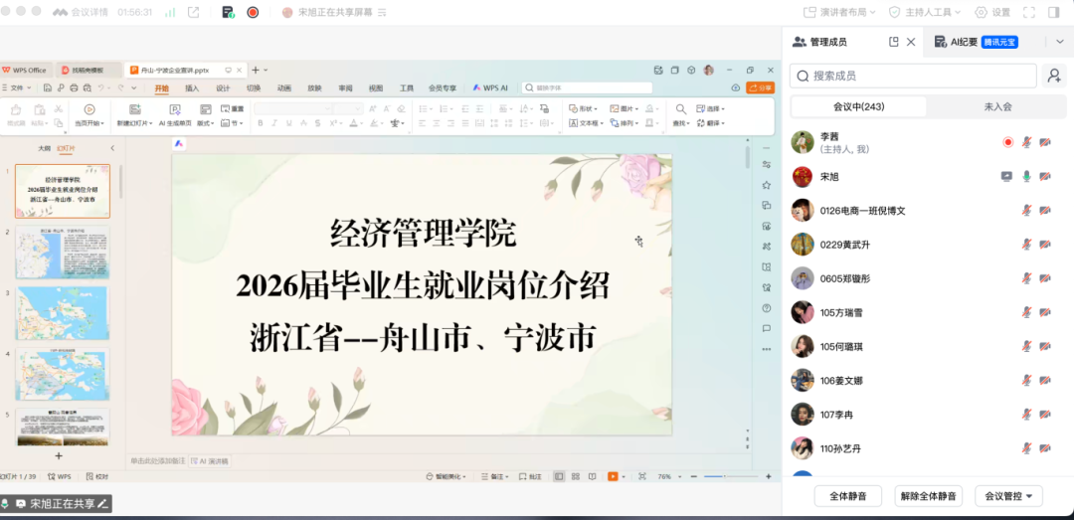
Task: Toggle microphone mute for 0126电商一班倪博文
Action: [x=1025, y=211]
